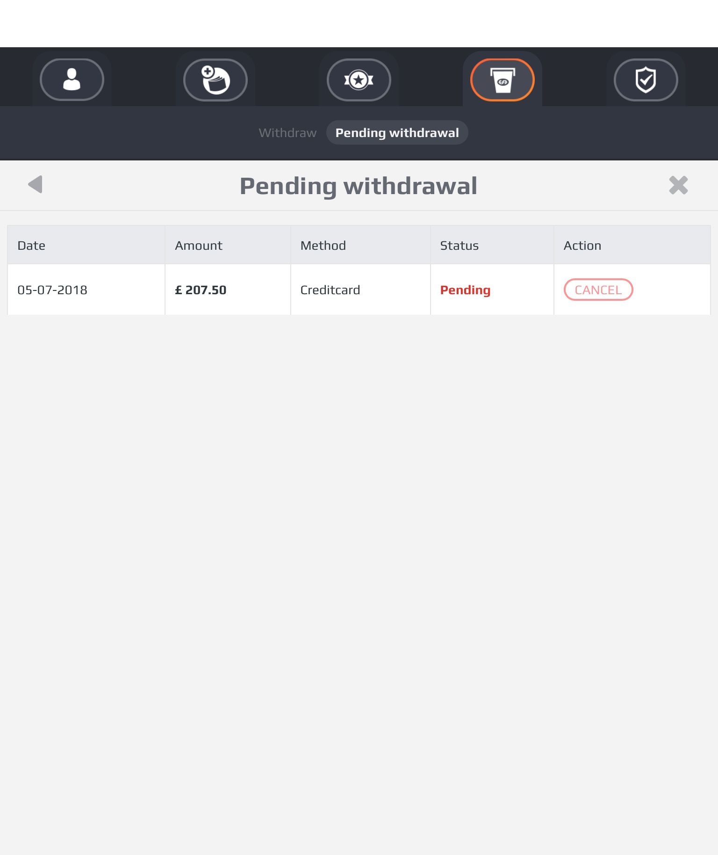Cancel the pending £207.50 withdrawal
This screenshot has height=855, width=718.
(598, 290)
